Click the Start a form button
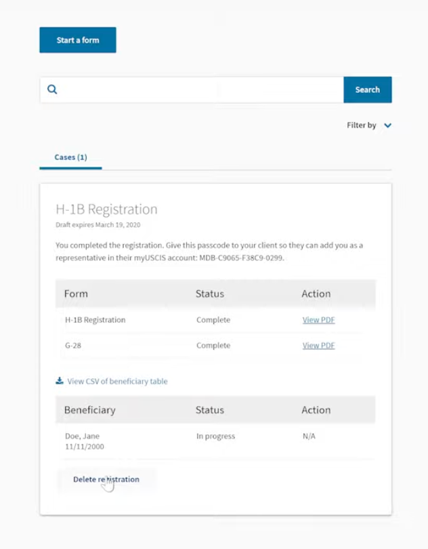This screenshot has width=428, height=549. tap(78, 40)
